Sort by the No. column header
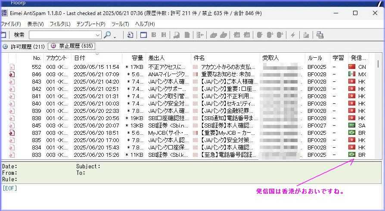Viewport: 385px width, 211px height. coord(30,58)
